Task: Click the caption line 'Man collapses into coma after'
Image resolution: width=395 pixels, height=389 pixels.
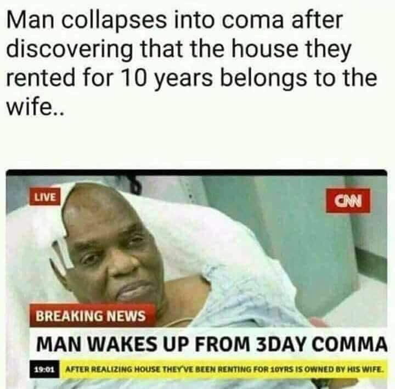Action: pyautogui.click(x=175, y=20)
